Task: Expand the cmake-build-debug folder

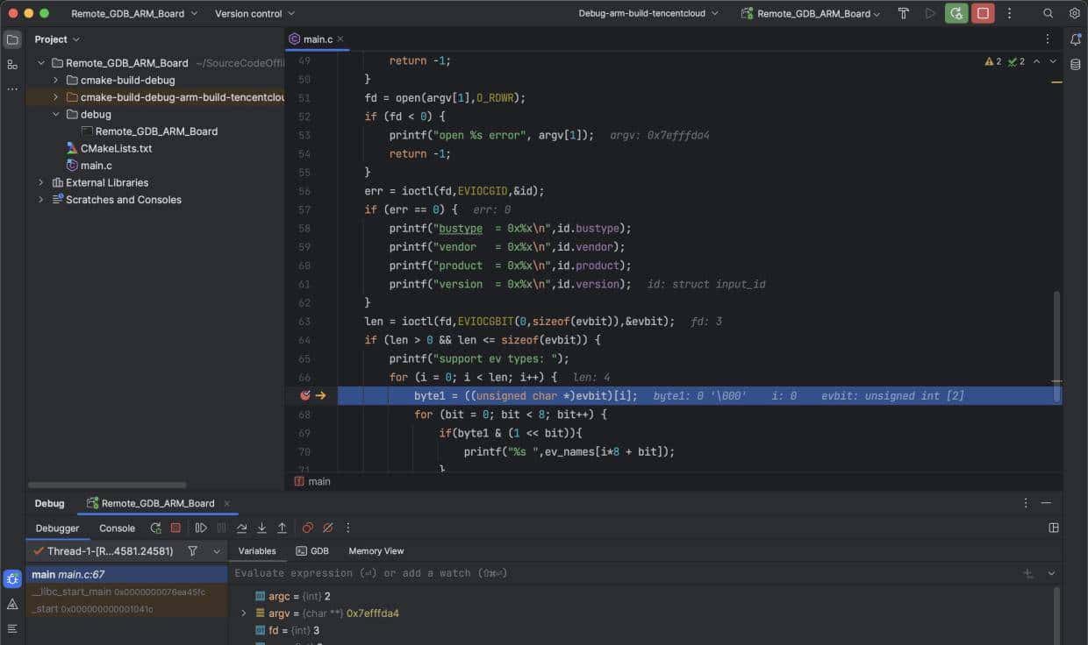Action: pyautogui.click(x=55, y=80)
